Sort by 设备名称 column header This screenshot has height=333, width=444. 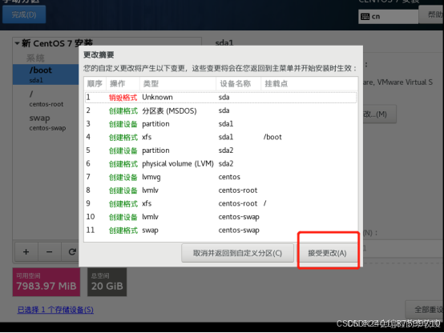point(238,84)
